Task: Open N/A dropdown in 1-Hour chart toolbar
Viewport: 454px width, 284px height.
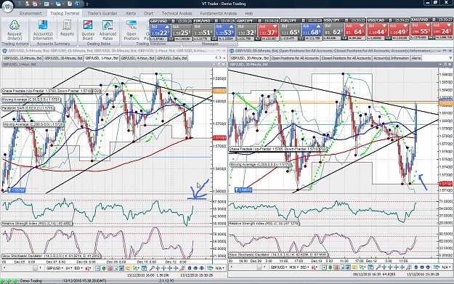Action: coord(220,268)
